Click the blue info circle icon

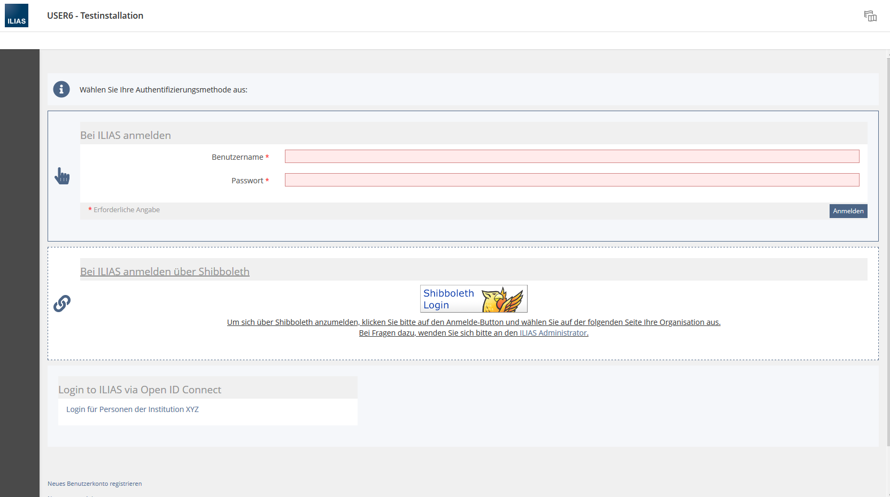pos(61,89)
